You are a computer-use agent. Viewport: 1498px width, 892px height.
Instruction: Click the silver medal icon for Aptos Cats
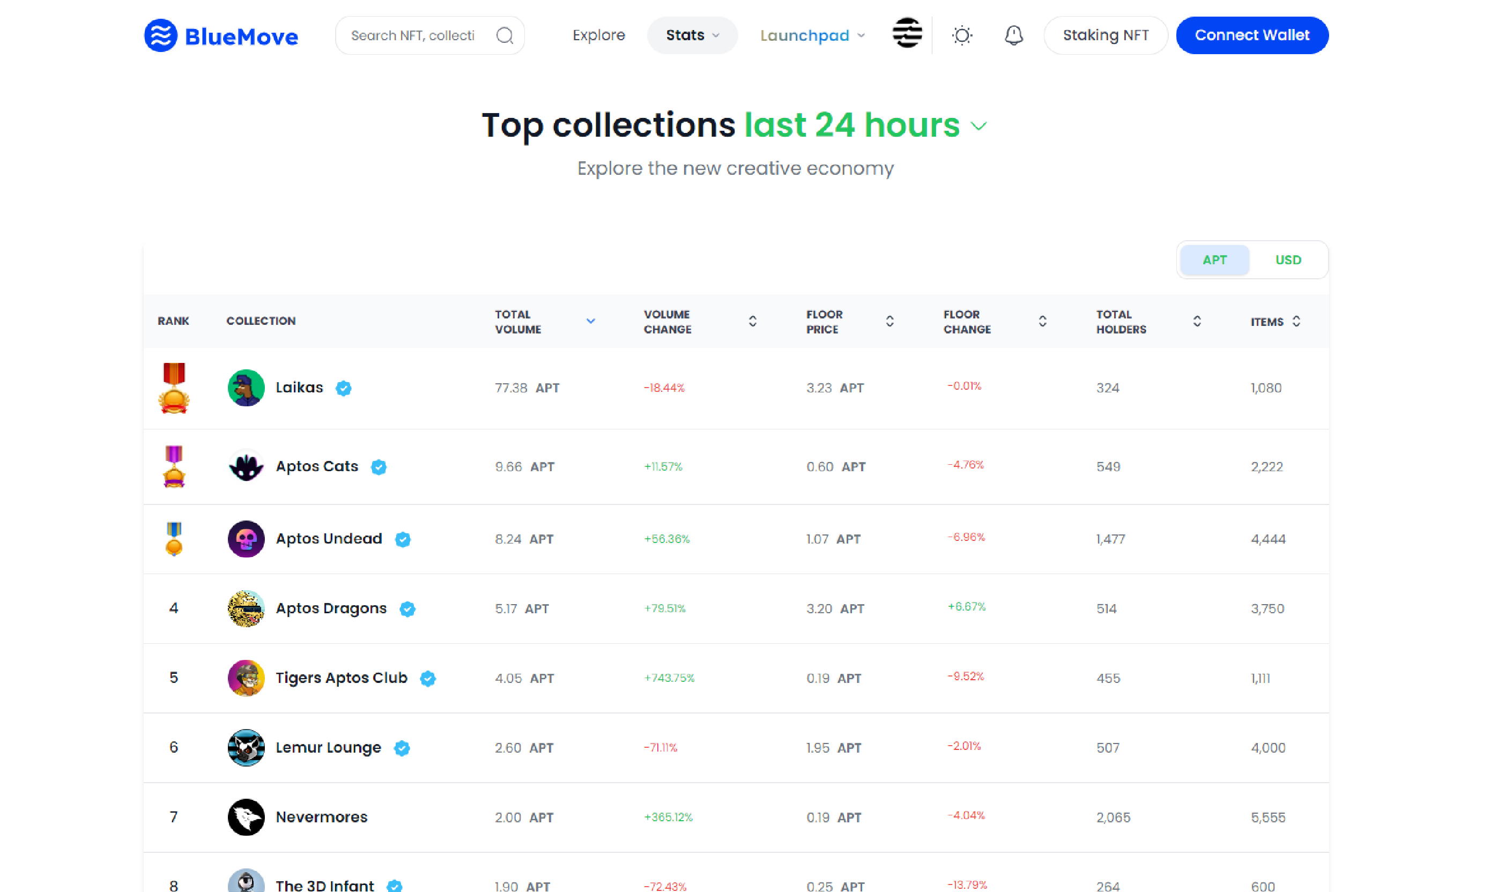pyautogui.click(x=174, y=466)
